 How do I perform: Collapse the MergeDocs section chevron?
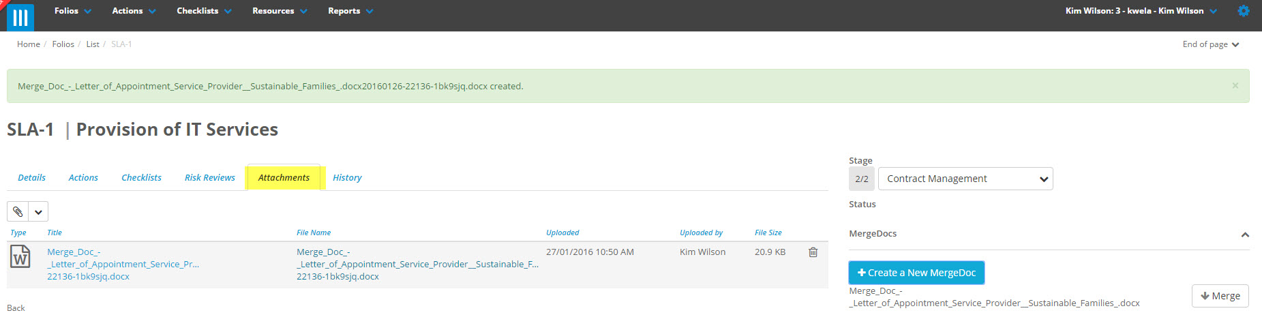click(1244, 235)
